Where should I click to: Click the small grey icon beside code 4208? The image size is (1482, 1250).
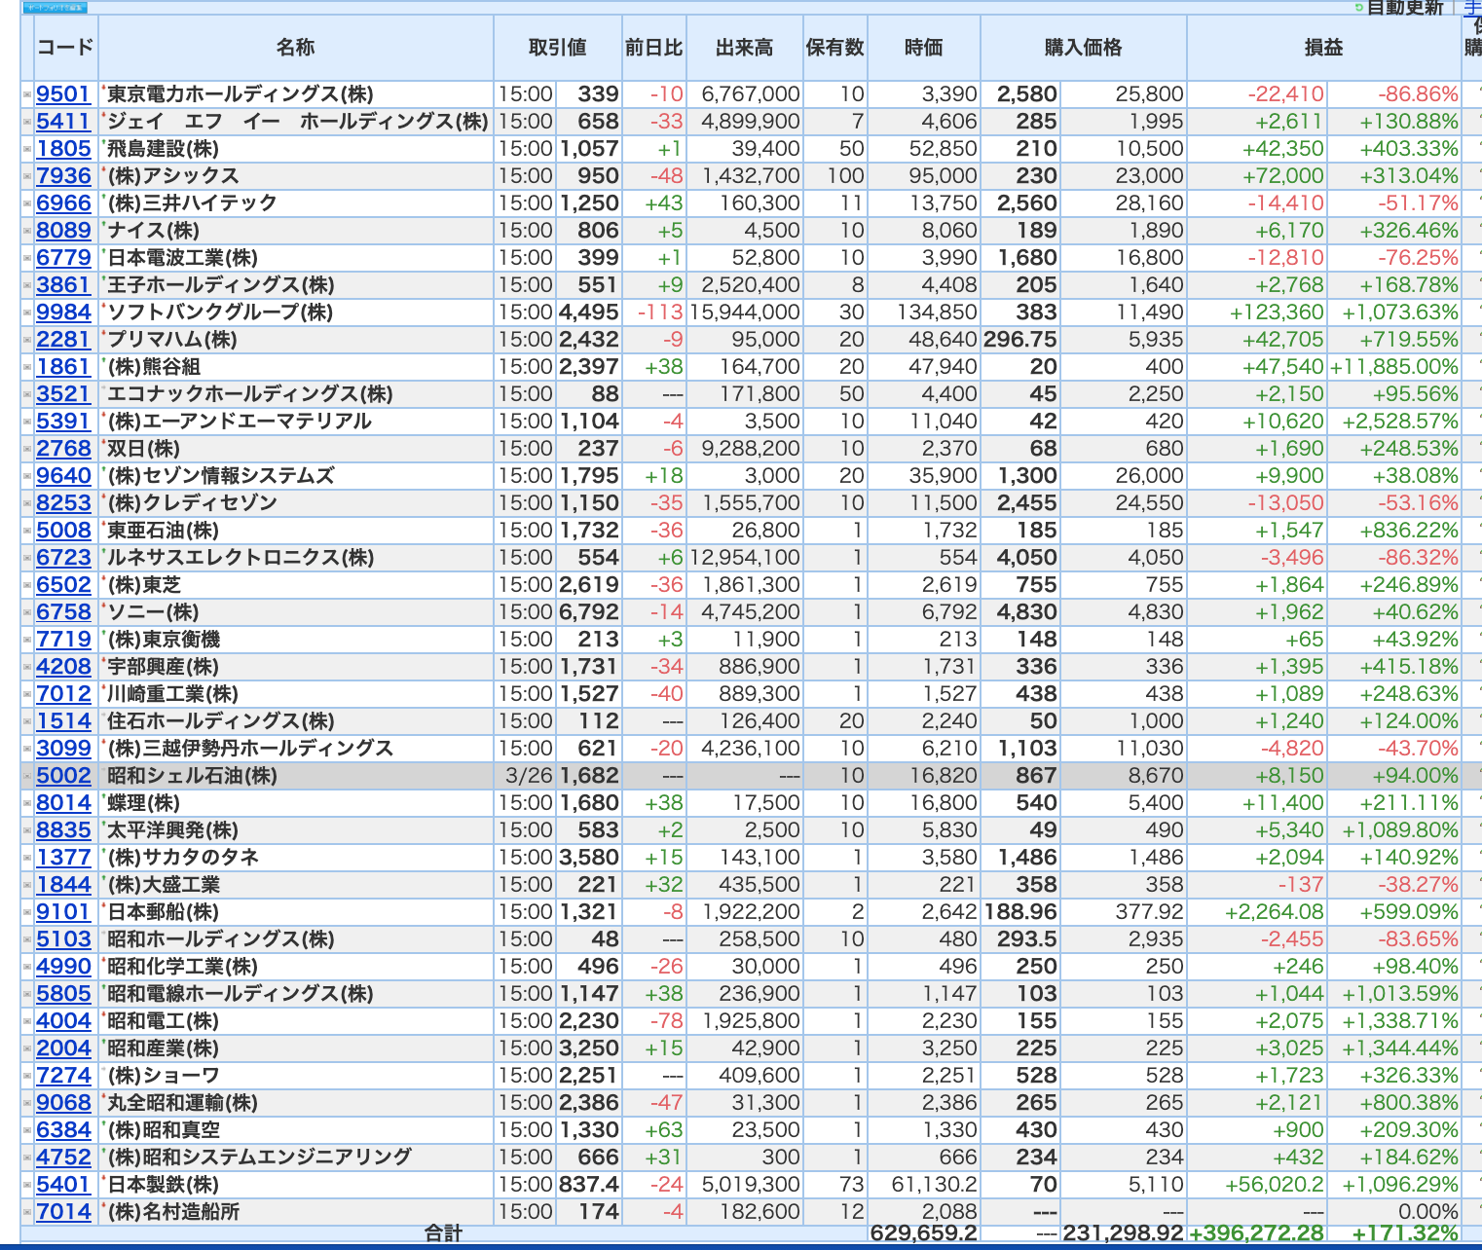[x=27, y=667]
